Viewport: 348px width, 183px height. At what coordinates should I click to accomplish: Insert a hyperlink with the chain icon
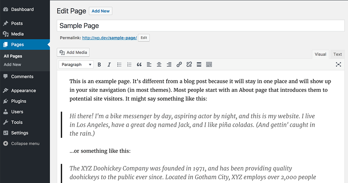tap(179, 64)
